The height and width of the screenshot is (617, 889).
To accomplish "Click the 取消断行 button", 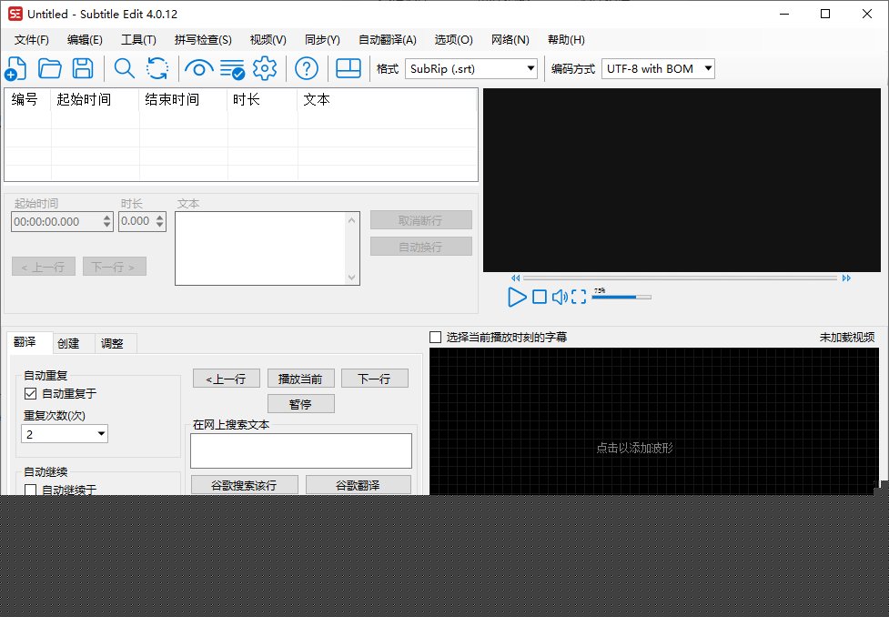I will click(x=420, y=220).
